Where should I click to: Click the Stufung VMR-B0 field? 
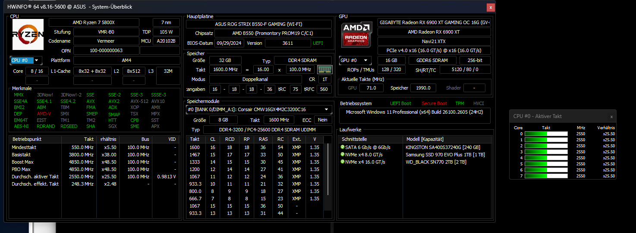(x=106, y=32)
